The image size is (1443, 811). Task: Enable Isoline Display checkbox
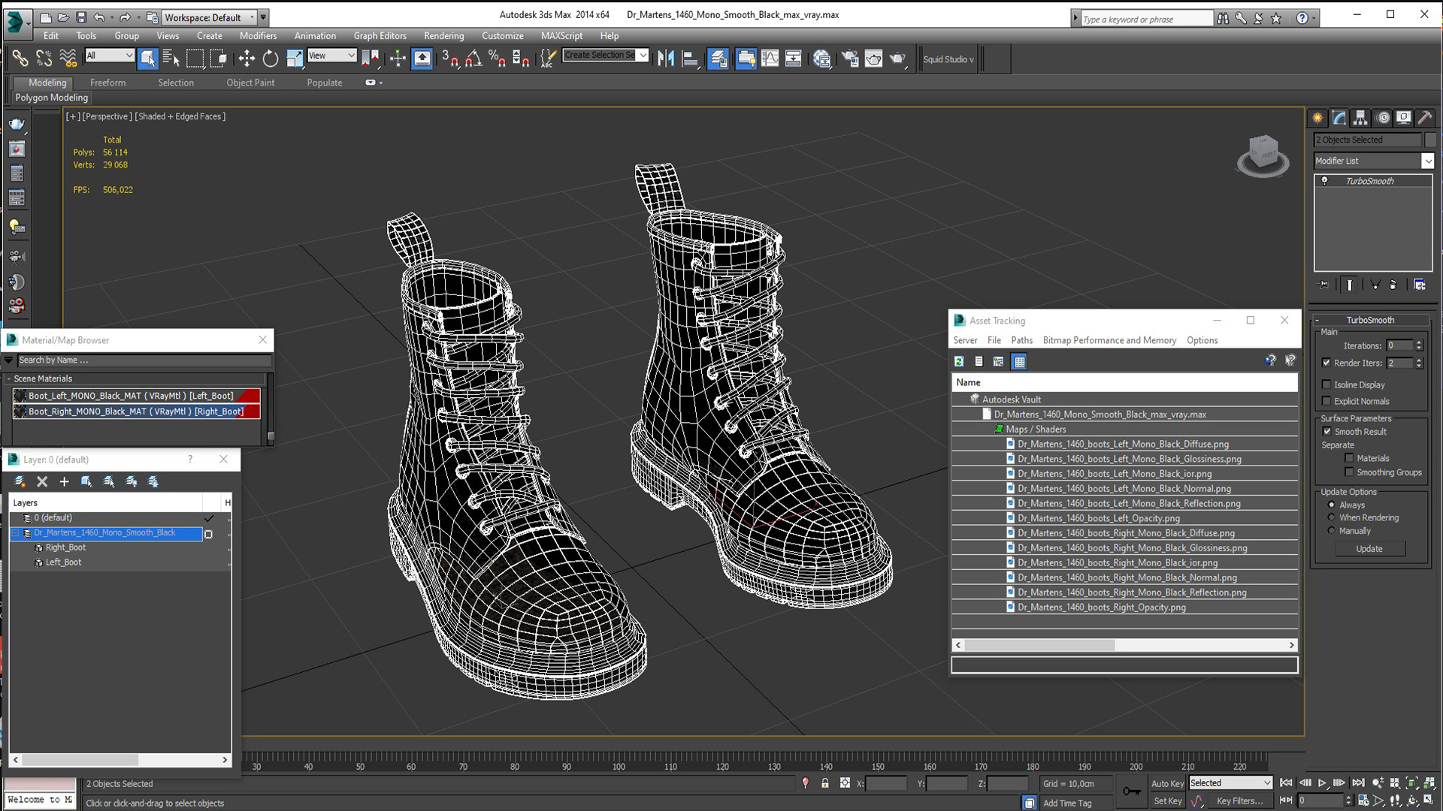1327,384
